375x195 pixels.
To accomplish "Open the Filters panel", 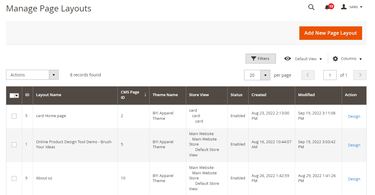I will [261, 59].
